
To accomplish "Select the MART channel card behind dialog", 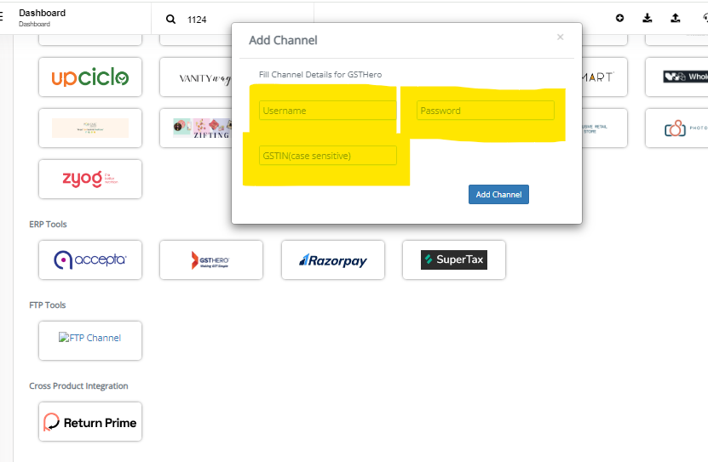I will click(605, 77).
